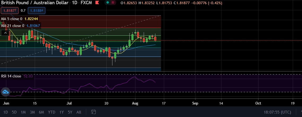Click the red sell price 1.81877 button
This screenshot has width=302, height=117.
(10, 11)
